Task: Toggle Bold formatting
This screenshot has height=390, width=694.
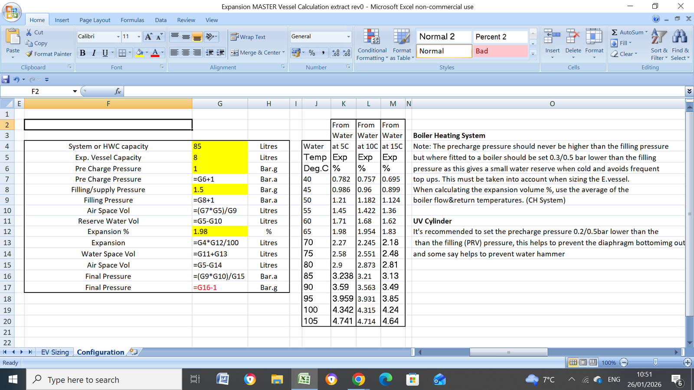Action: pyautogui.click(x=82, y=53)
